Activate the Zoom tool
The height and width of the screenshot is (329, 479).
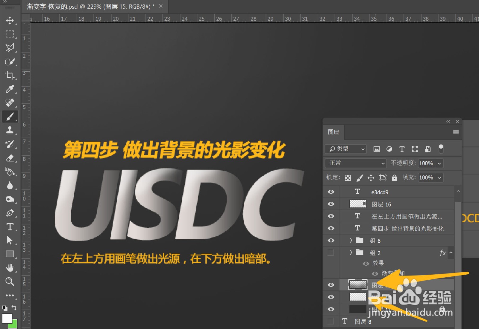point(10,281)
